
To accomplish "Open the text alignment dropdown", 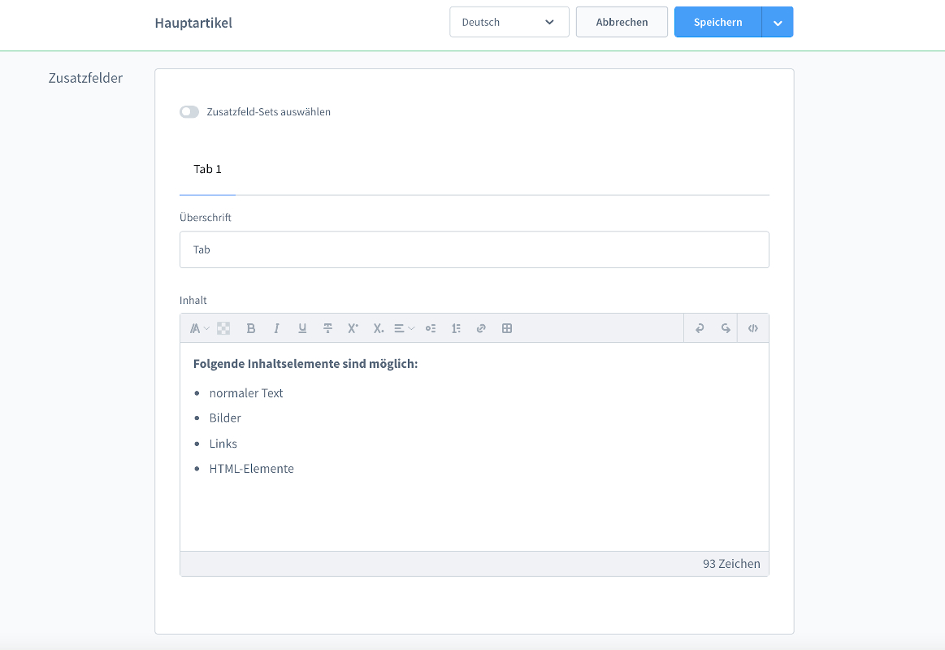I will (x=404, y=328).
